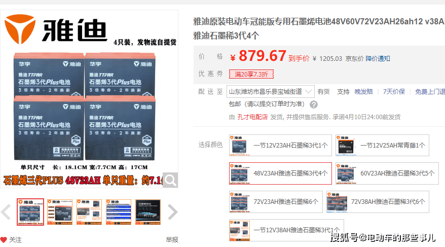
Task: Select the third product thumbnail image
Action: 89,212
